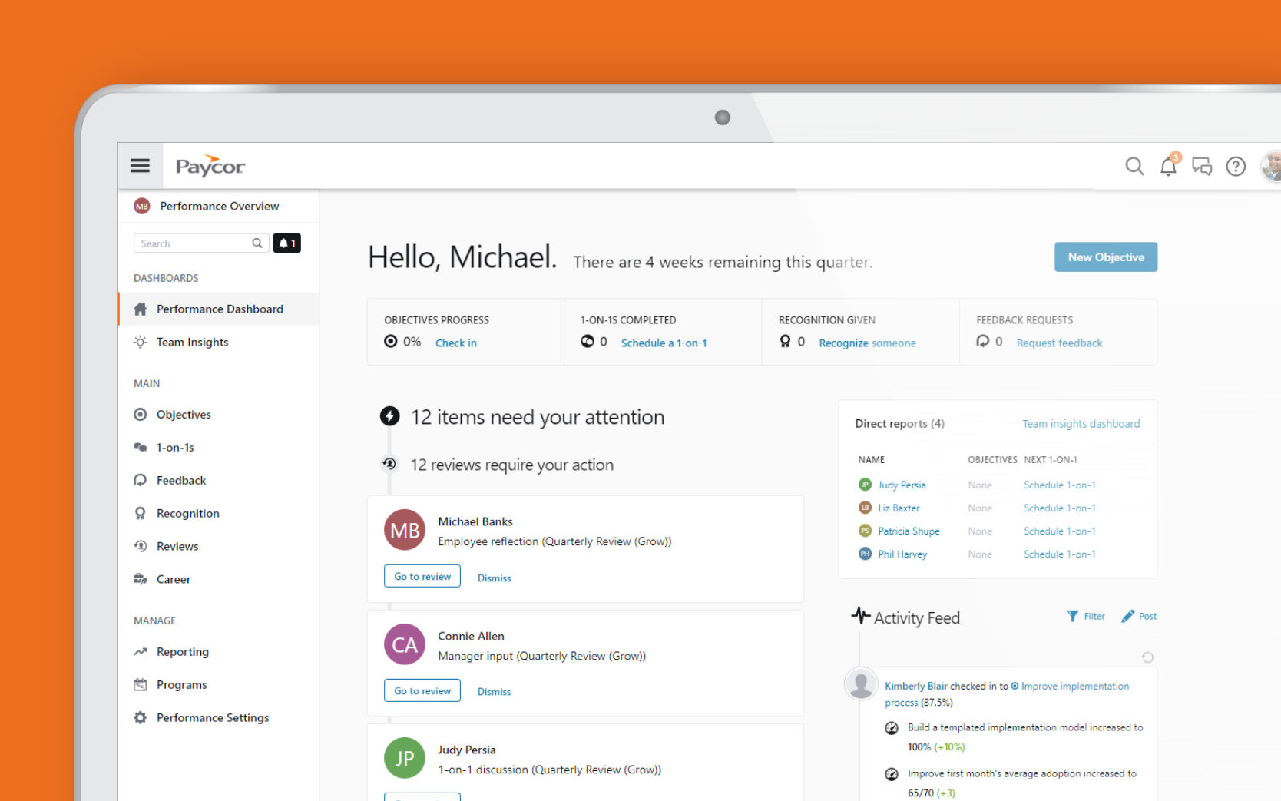1281x801 pixels.
Task: Open Team insights dashboard link
Action: (1081, 424)
